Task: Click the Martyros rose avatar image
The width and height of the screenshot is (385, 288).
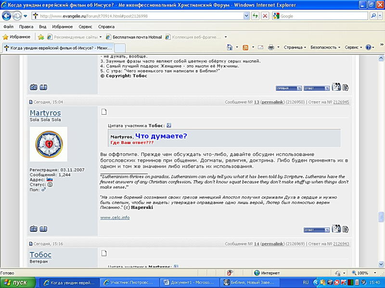Action: pos(49,144)
